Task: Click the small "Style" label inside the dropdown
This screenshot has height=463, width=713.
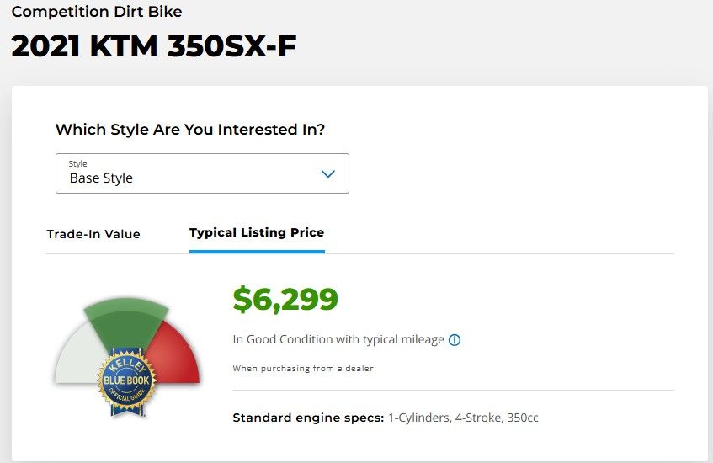Action: (77, 163)
